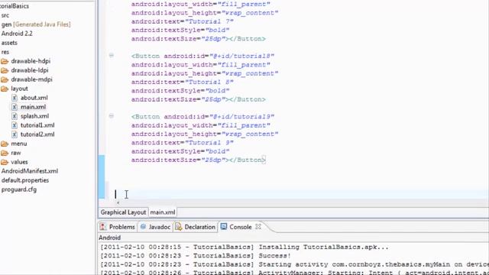Switch to the main.xml source tab
The height and width of the screenshot is (275, 489).
(x=163, y=212)
